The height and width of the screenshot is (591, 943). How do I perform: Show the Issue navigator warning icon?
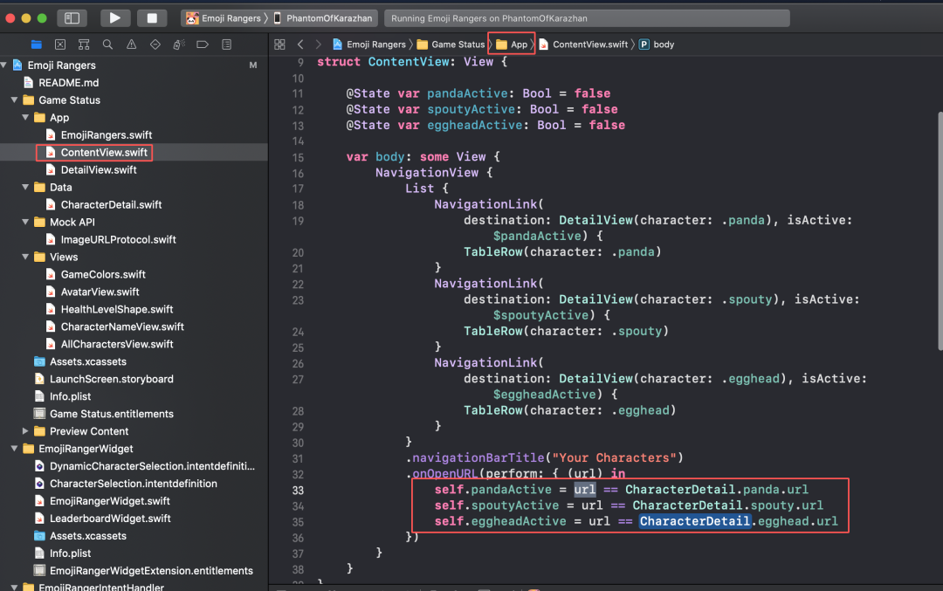131,45
